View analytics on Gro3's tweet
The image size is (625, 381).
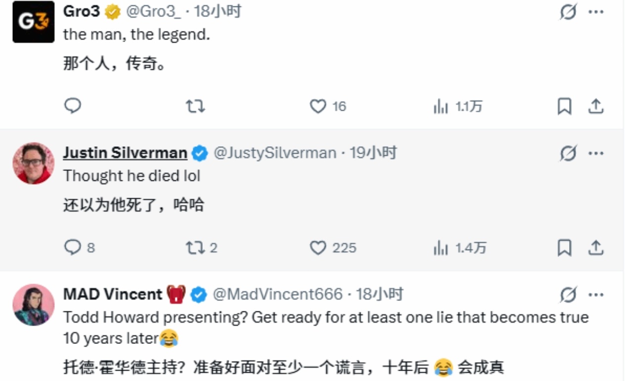[x=441, y=106]
